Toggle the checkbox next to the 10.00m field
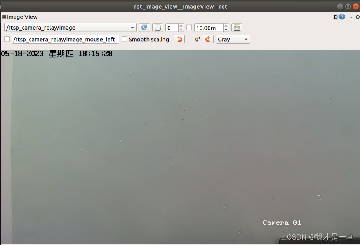The image size is (360, 245). [x=189, y=28]
